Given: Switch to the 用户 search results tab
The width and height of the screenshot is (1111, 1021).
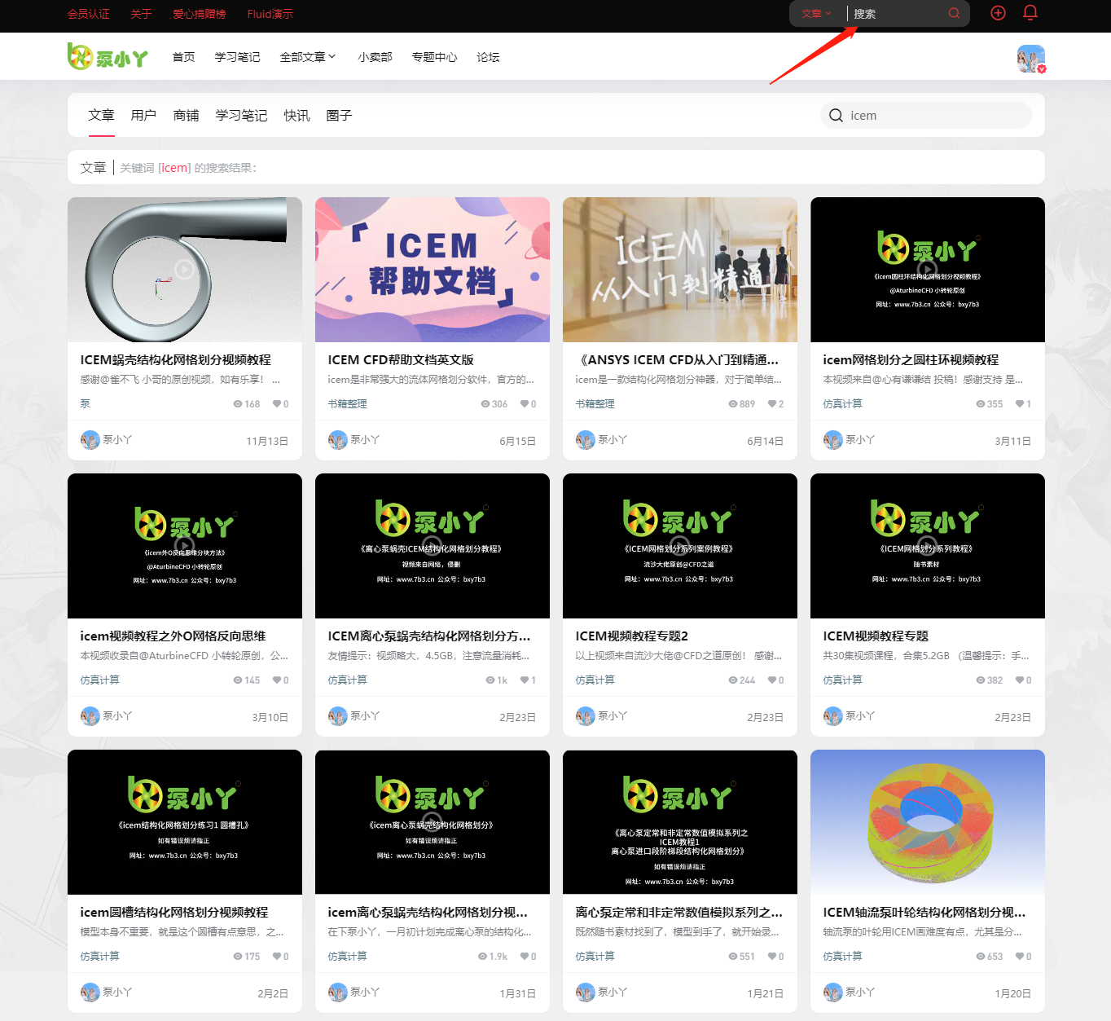Looking at the screenshot, I should tap(143, 115).
